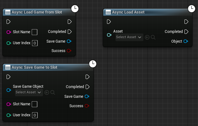Click the clock icon on Async Load Asset
Viewport: 198px width, 126px height.
tap(191, 8)
